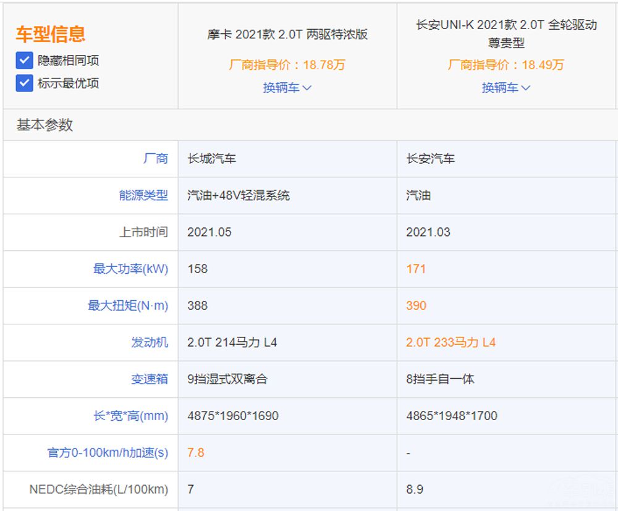Toggle the 标示最优项 checkbox
Viewport: 618px width, 511px height.
click(25, 83)
